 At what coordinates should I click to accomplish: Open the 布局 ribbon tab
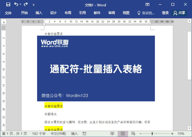pyautogui.click(x=68, y=13)
